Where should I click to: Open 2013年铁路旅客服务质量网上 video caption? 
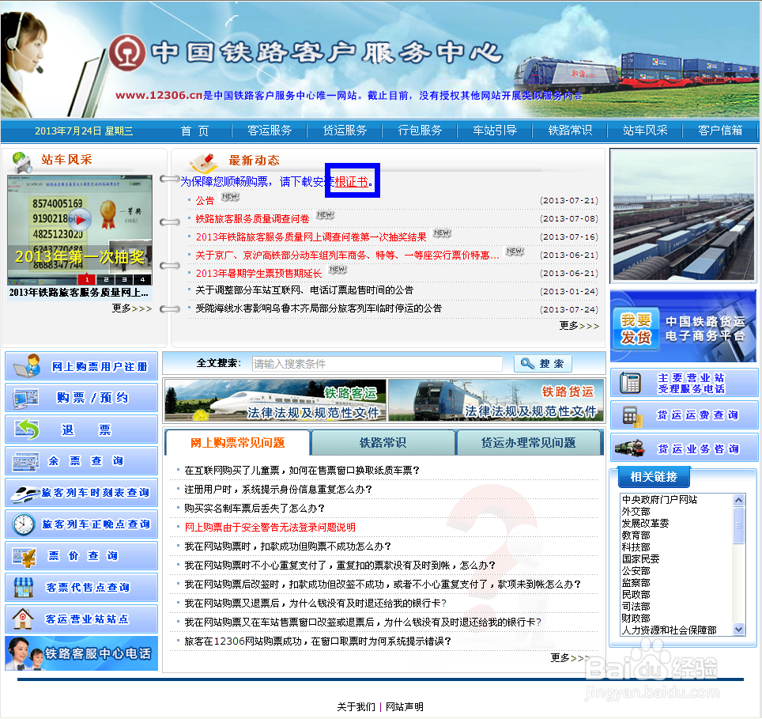(79, 292)
